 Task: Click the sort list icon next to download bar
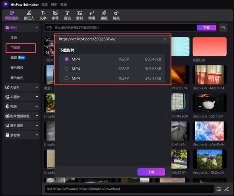pyautogui.click(x=223, y=27)
